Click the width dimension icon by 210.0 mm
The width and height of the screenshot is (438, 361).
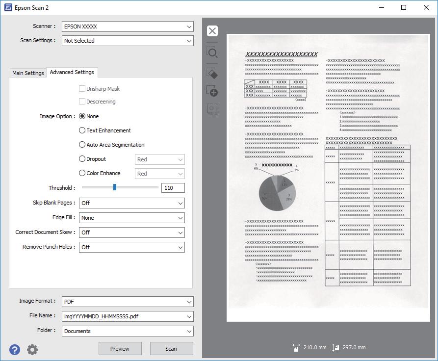point(296,348)
